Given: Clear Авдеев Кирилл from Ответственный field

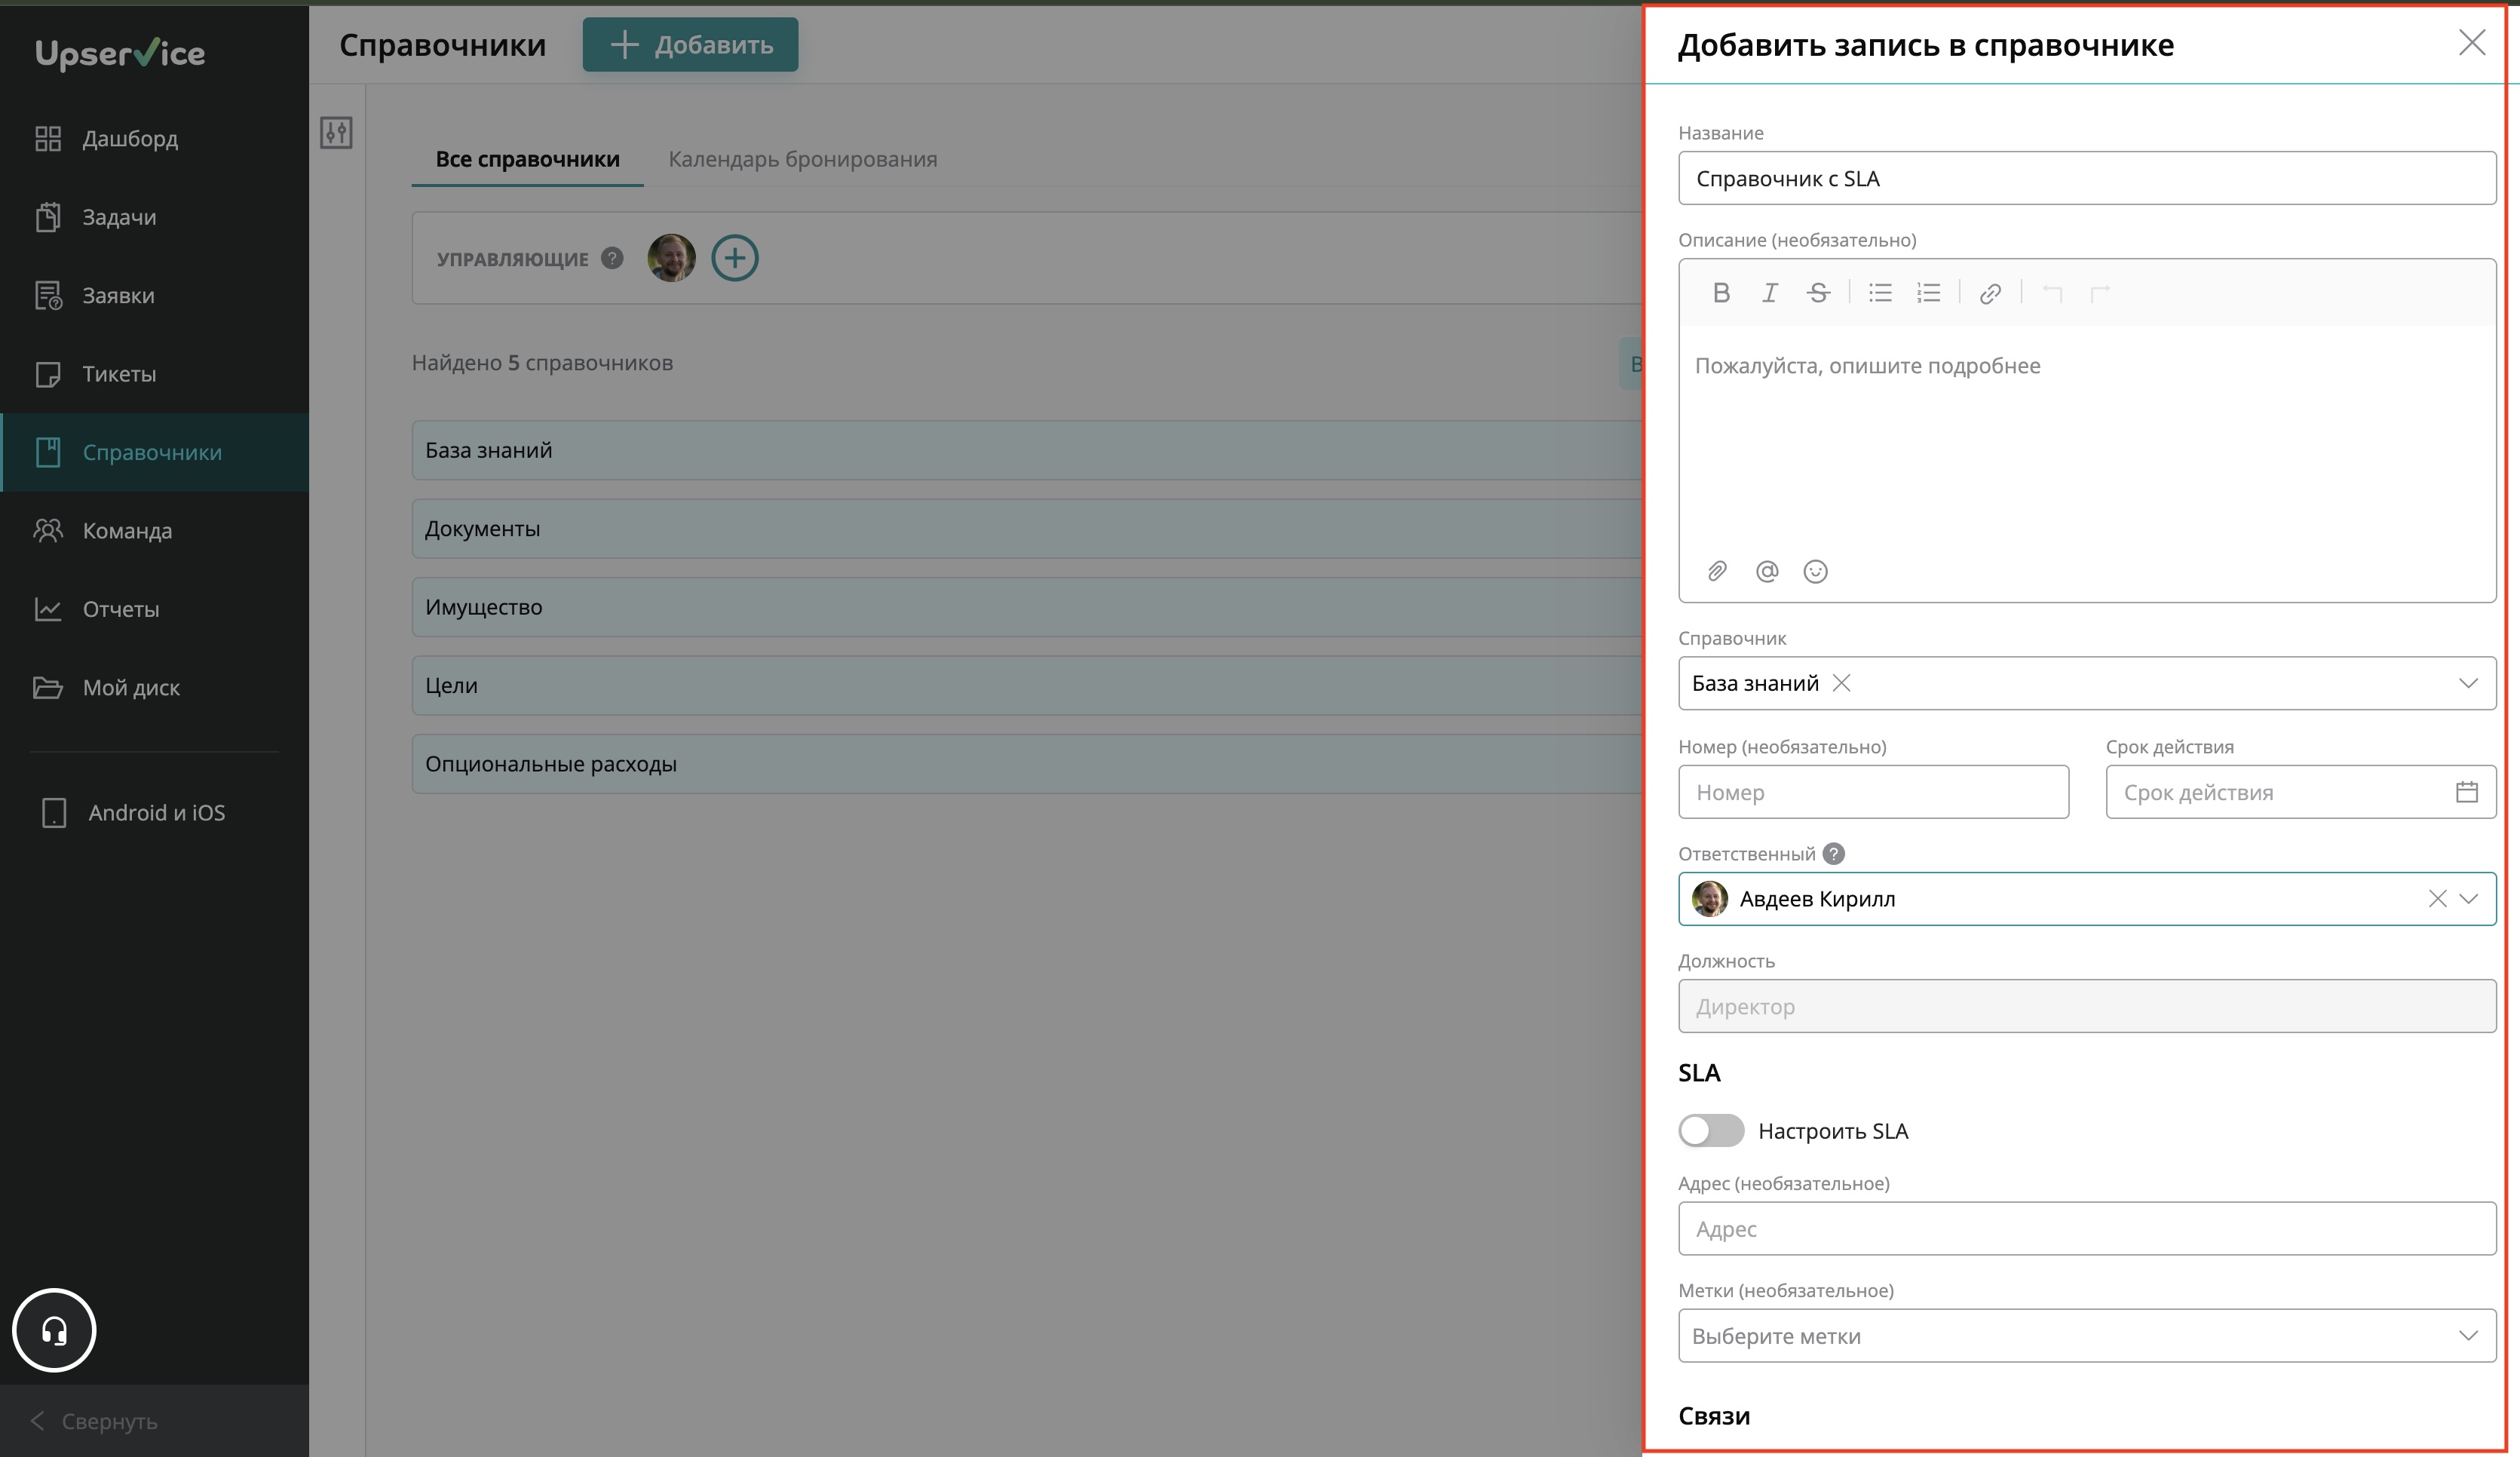Looking at the screenshot, I should coord(2437,899).
